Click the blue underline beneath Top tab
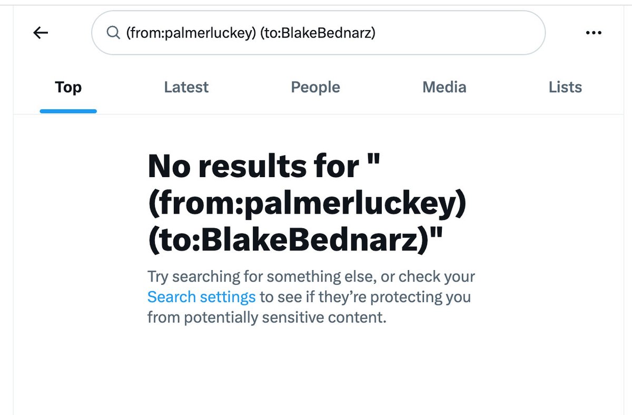The image size is (632, 415). (x=68, y=111)
